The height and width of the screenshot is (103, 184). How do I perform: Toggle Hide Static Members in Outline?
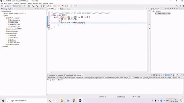[172, 9]
